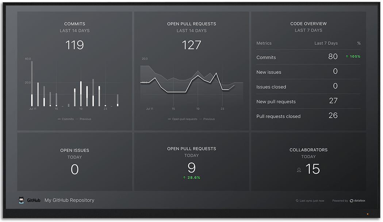This screenshot has height=222, width=383.
Task: Select the Pull requests closed metric row
Action: (278, 116)
